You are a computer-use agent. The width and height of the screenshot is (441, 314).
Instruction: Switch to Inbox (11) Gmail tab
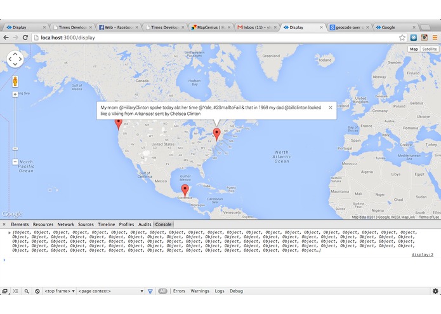coord(257,27)
